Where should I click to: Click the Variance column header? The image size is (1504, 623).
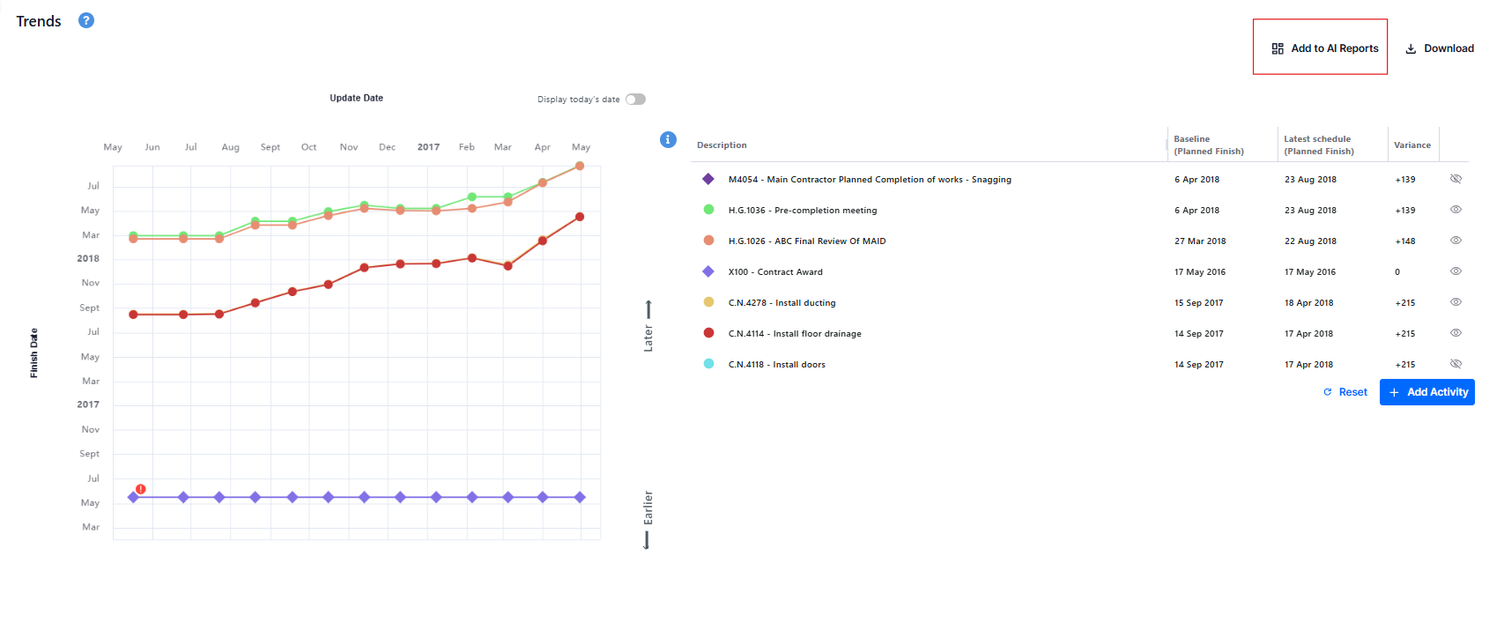[1412, 145]
